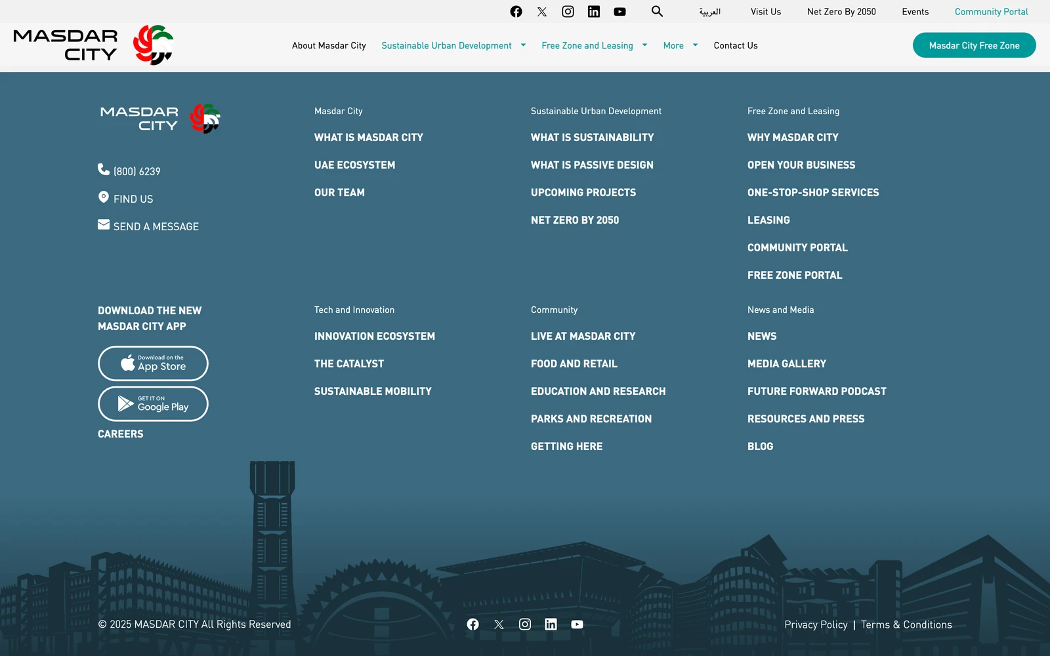
Task: Open the footer LinkedIn icon
Action: coord(551,625)
